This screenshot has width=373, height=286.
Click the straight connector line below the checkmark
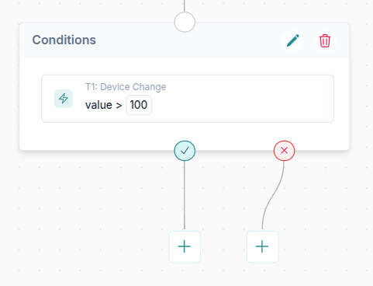185,196
